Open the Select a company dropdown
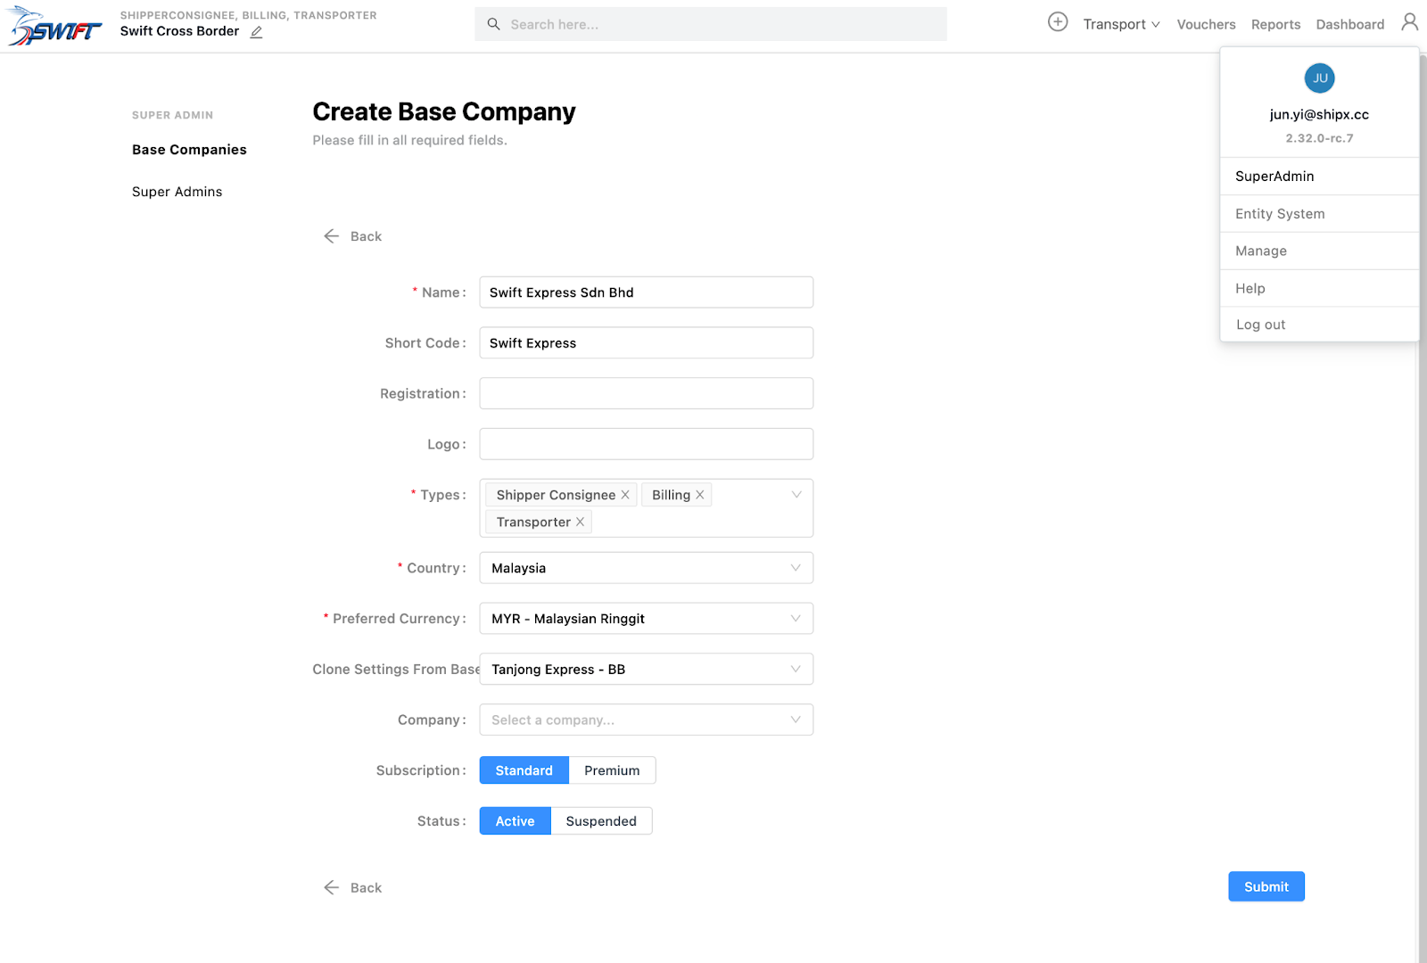 (x=647, y=720)
